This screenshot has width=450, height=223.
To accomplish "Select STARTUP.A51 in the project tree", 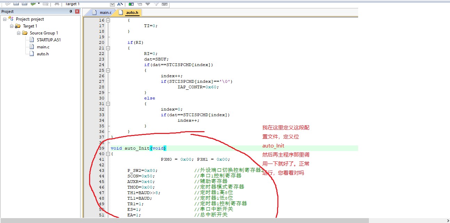I will coord(49,40).
